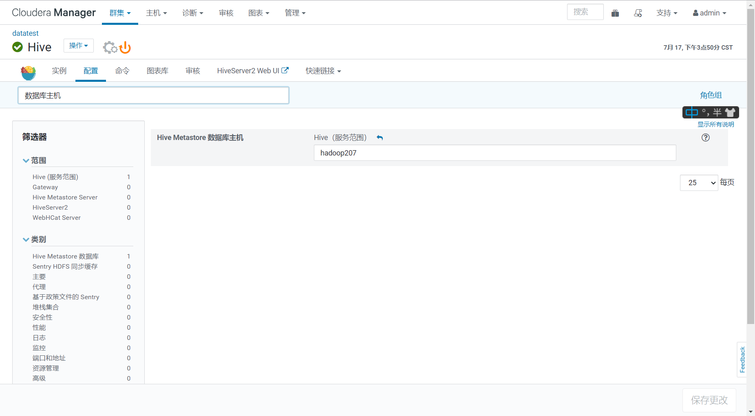
Task: Open the 诊断 dropdown menu
Action: coord(193,13)
